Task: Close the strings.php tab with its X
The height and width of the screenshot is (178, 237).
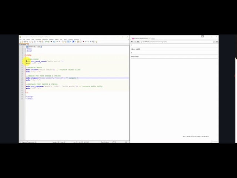Action: pyautogui.click(x=28, y=44)
